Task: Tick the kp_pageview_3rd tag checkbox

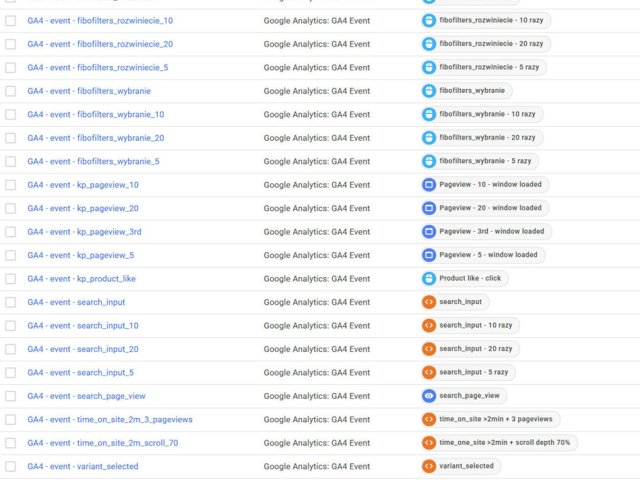Action: [11, 232]
